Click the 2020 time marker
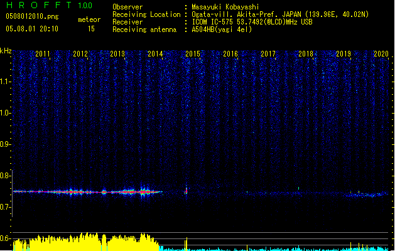 point(381,54)
